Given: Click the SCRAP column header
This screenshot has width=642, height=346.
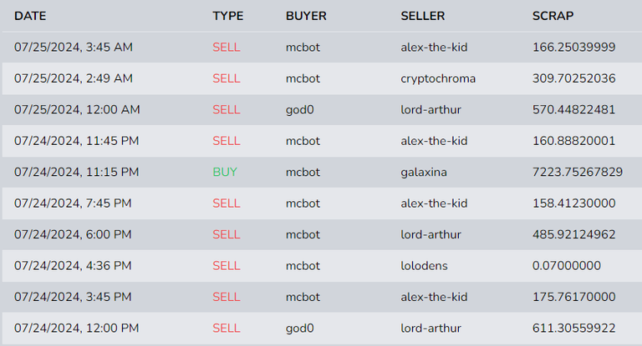Looking at the screenshot, I should [553, 16].
